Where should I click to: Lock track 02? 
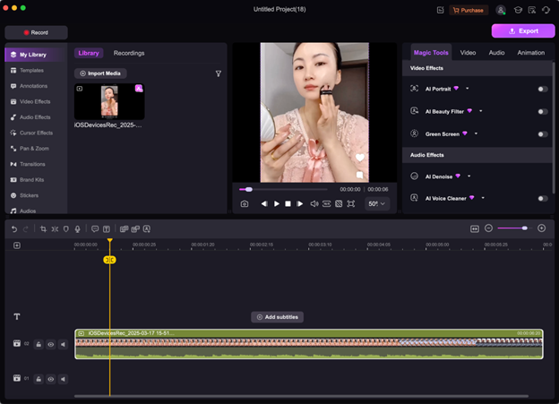point(39,344)
